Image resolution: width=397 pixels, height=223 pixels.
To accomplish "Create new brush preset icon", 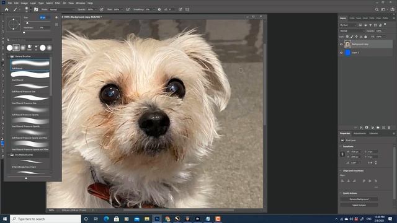I will pos(56,25).
